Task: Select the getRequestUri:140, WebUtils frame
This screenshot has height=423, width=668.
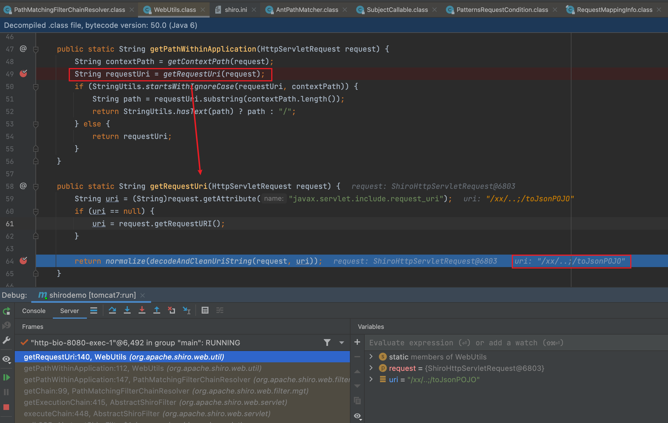Action: (x=182, y=357)
